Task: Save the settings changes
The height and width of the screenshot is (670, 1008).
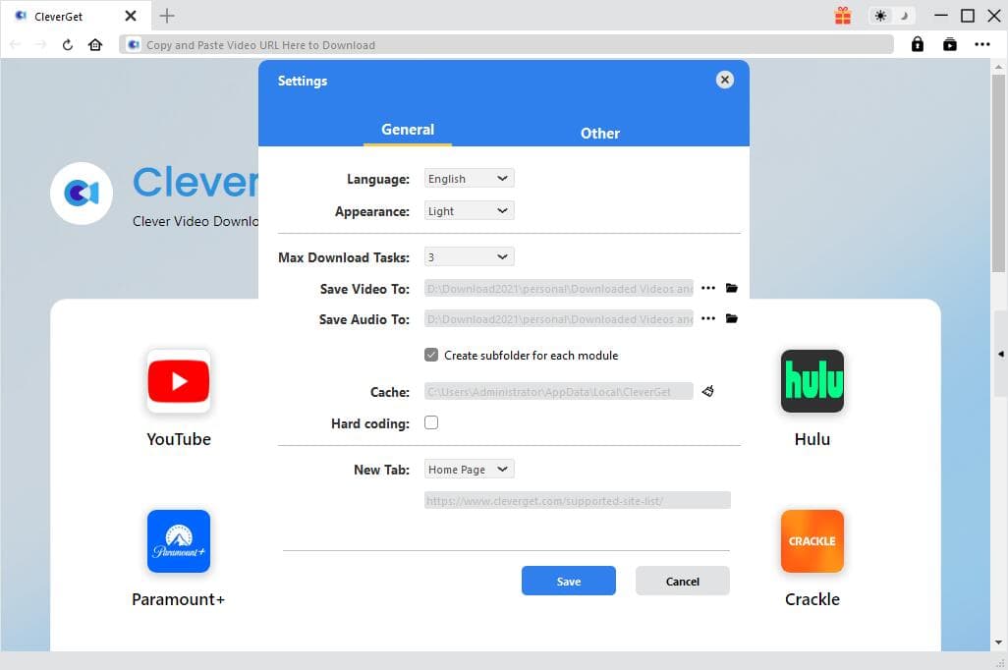Action: point(568,581)
